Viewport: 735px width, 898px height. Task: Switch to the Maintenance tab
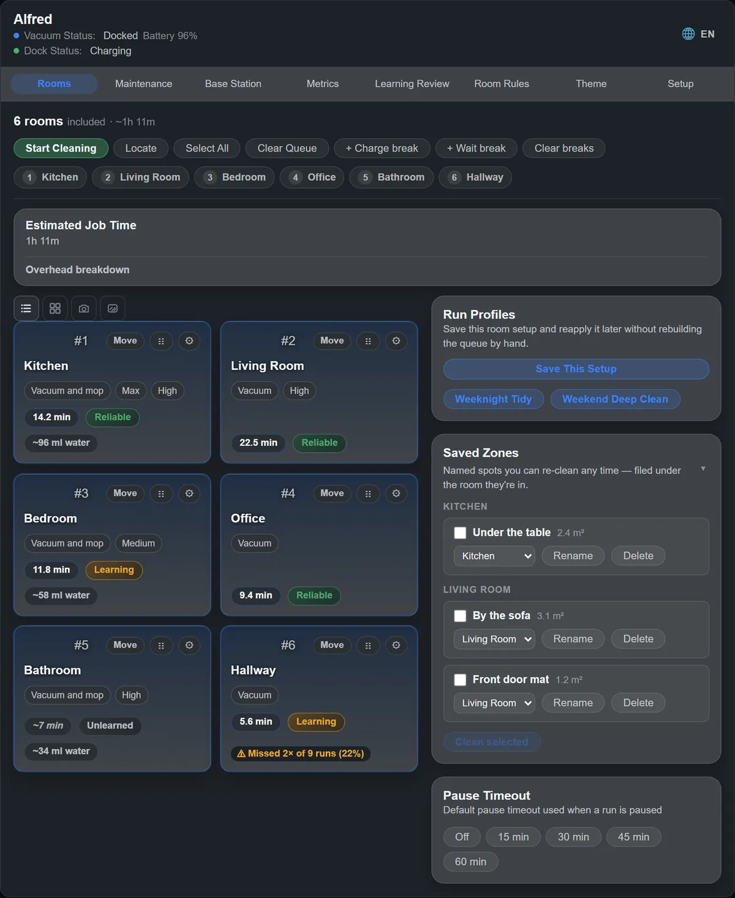point(143,84)
